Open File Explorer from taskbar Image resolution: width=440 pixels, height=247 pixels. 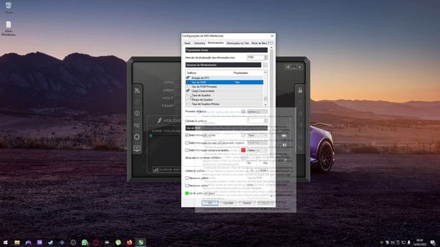click(x=16, y=242)
